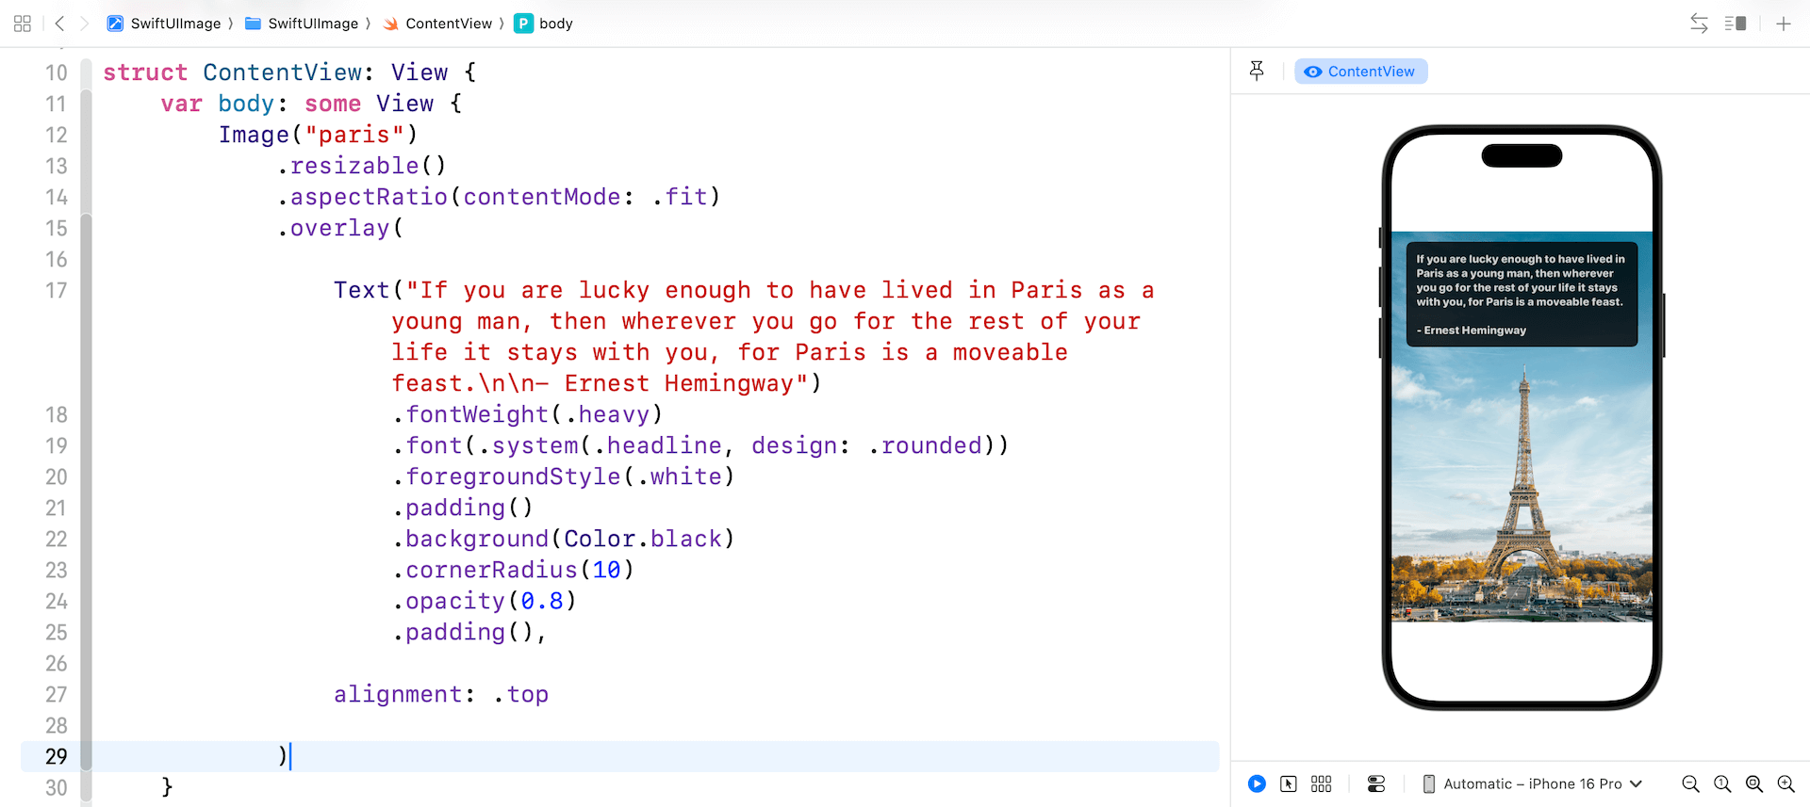Select the ContentView preview tab

[1360, 72]
